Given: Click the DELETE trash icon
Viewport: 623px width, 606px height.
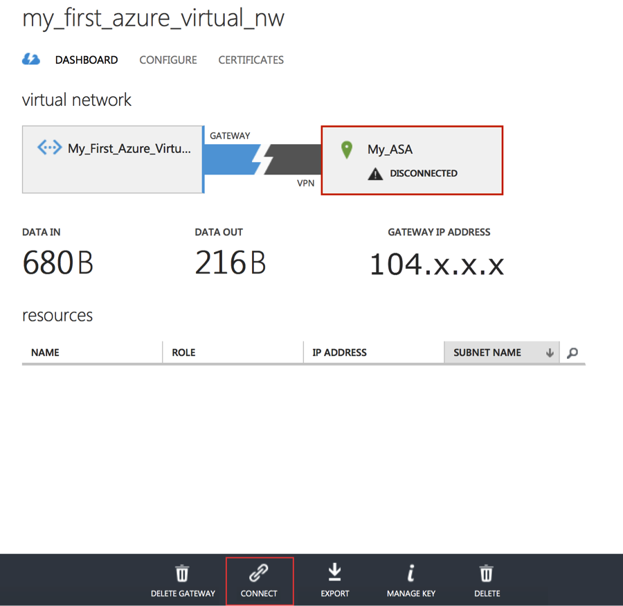Looking at the screenshot, I should 487,573.
